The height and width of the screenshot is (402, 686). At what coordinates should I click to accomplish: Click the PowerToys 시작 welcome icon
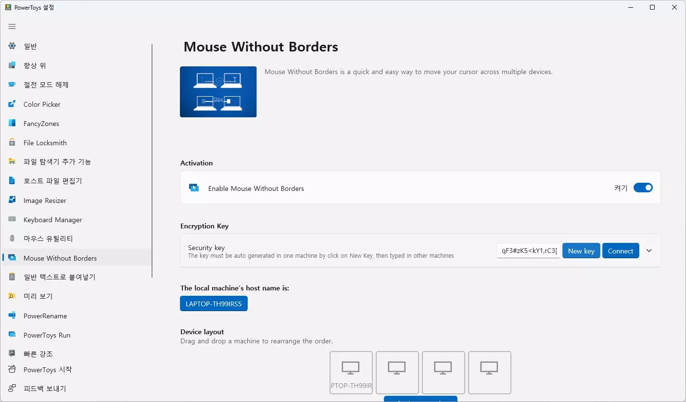pos(12,369)
